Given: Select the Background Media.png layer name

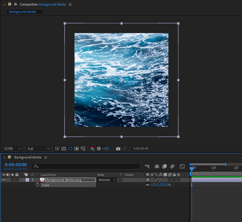Looking at the screenshot, I should (x=70, y=180).
